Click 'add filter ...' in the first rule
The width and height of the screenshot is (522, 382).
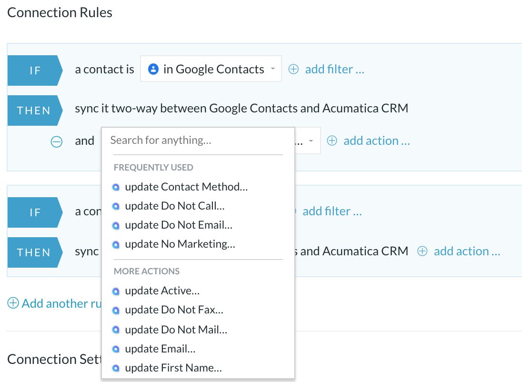[x=334, y=69]
